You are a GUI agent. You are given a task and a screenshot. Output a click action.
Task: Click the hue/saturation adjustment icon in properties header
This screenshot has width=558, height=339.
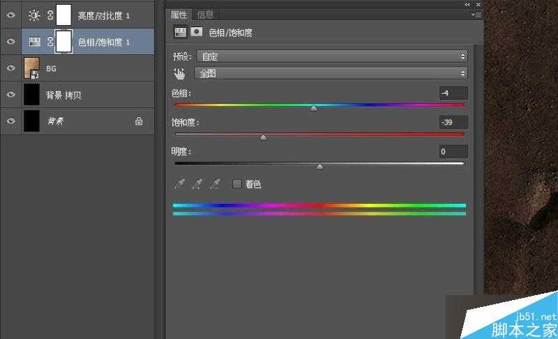180,31
